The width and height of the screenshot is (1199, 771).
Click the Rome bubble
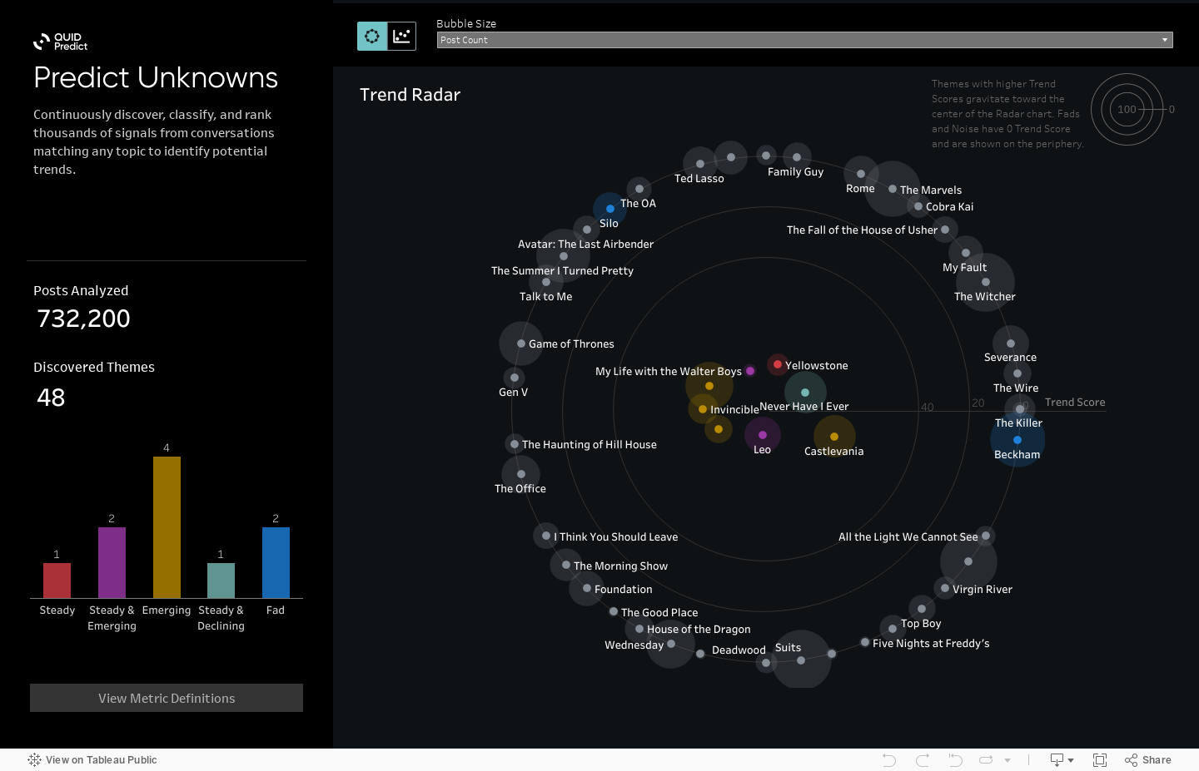(861, 174)
